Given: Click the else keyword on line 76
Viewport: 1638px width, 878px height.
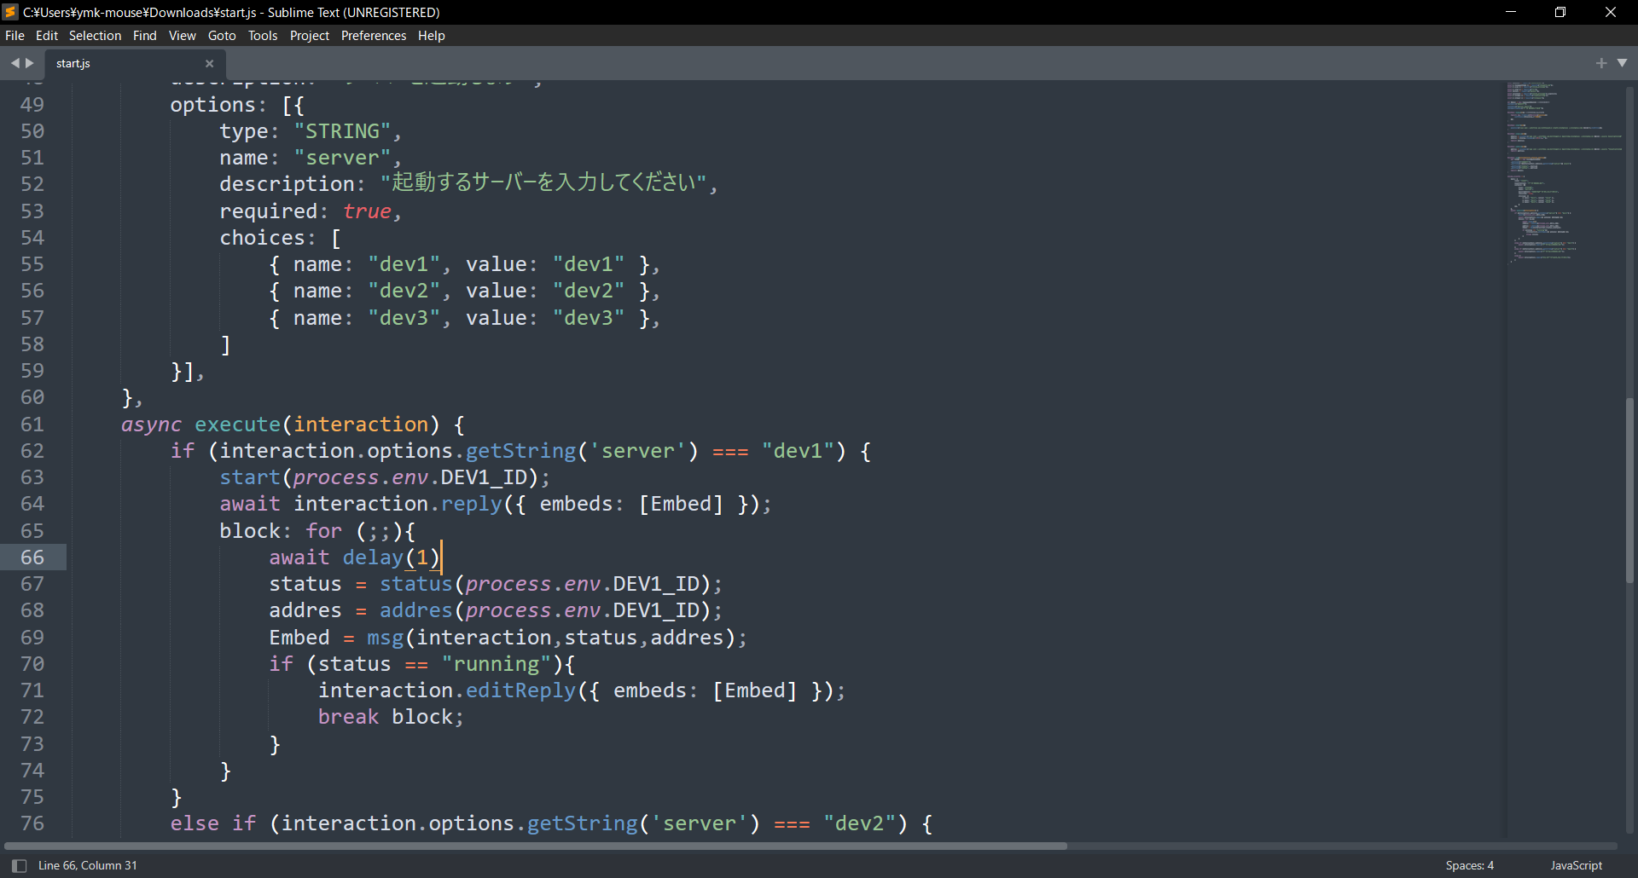Looking at the screenshot, I should [x=195, y=823].
